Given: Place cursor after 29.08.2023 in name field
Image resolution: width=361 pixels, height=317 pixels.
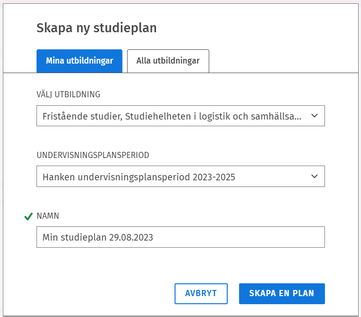Looking at the screenshot, I should [x=154, y=237].
